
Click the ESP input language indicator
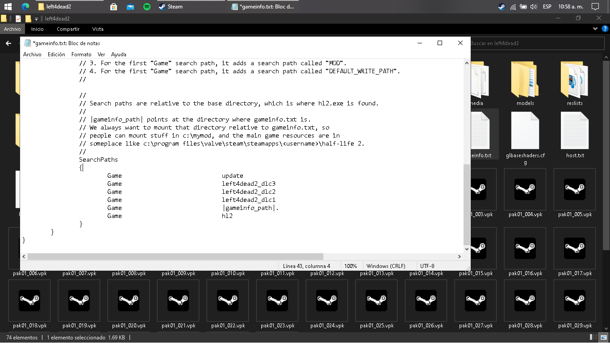[x=547, y=7]
